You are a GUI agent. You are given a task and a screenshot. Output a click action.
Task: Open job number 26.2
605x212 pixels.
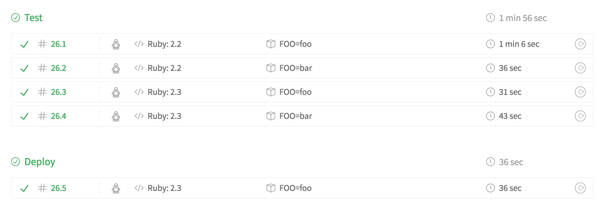pos(58,68)
